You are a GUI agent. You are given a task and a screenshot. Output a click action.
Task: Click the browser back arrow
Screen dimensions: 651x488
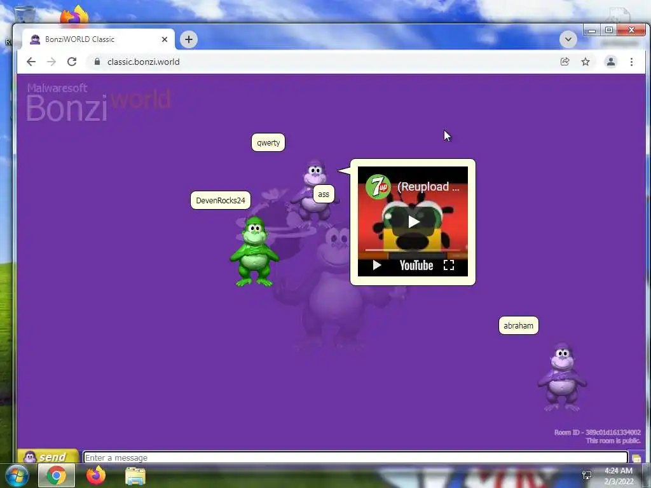click(31, 62)
